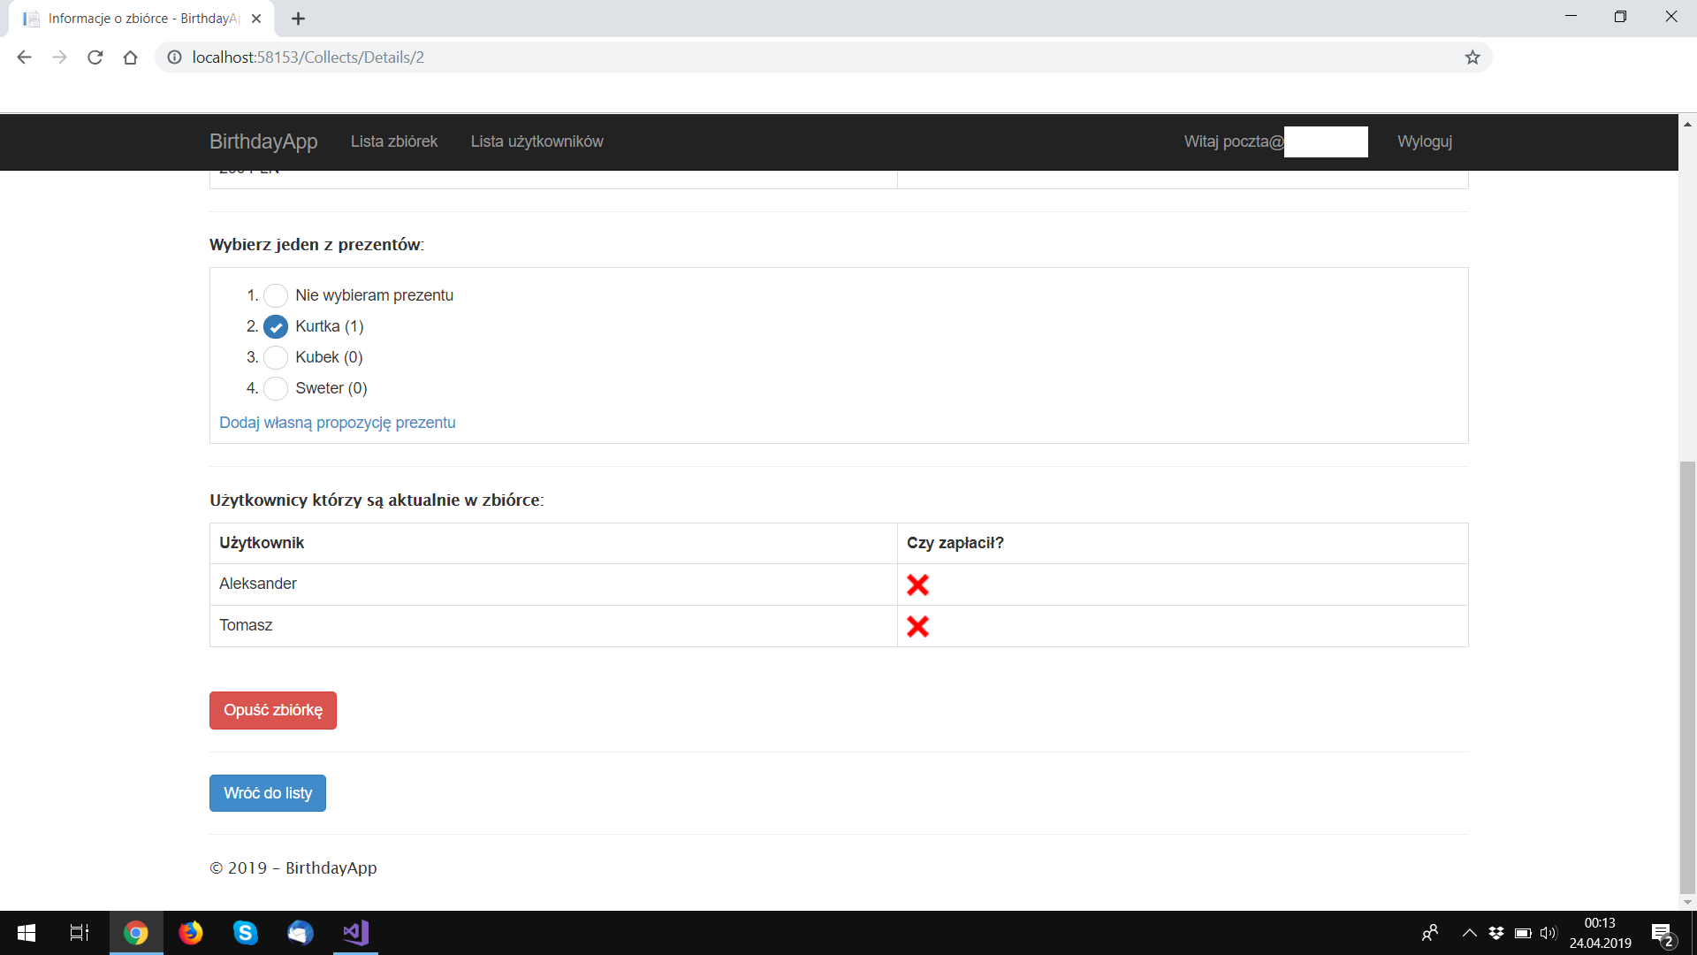Image resolution: width=1697 pixels, height=955 pixels.
Task: Go back using the browser back arrow
Action: pos(24,57)
